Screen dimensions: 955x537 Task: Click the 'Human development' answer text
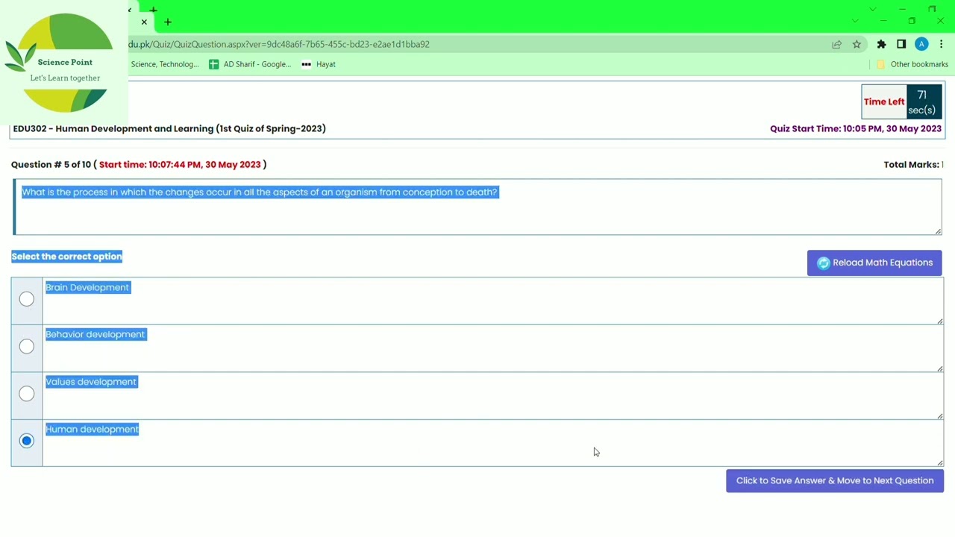pyautogui.click(x=93, y=429)
